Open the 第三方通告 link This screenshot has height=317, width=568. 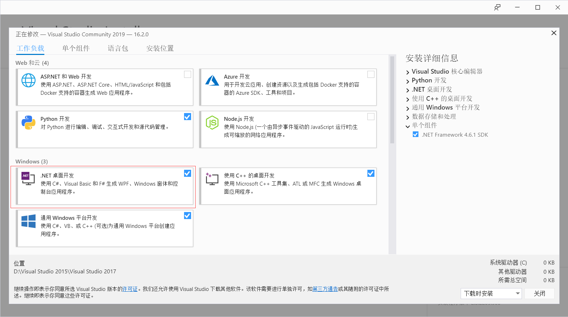tap(325, 289)
